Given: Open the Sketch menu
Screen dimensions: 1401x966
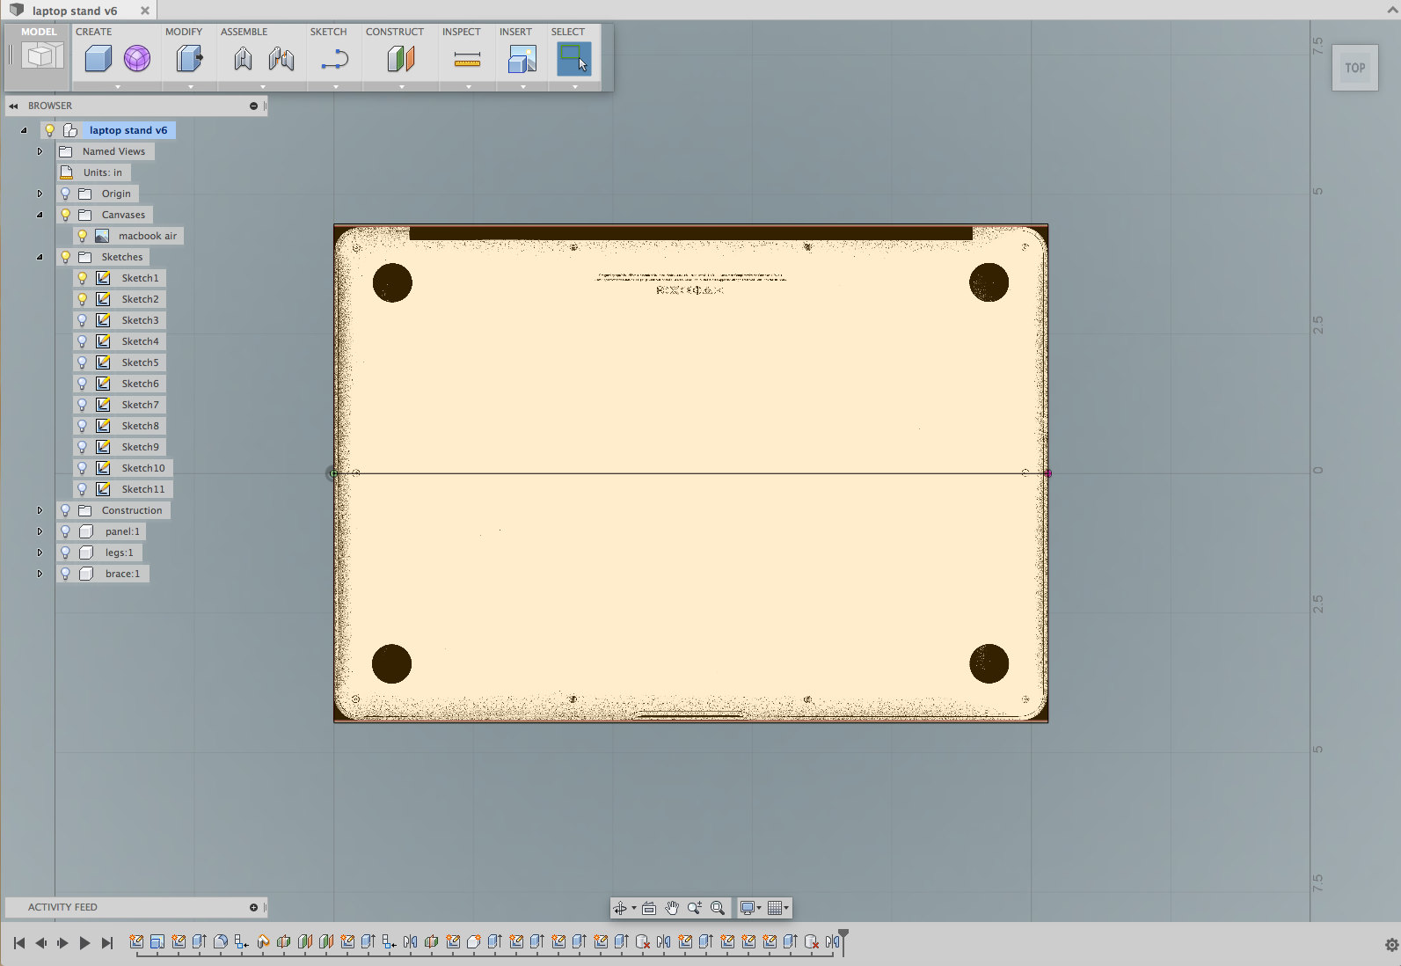Looking at the screenshot, I should pyautogui.click(x=328, y=32).
